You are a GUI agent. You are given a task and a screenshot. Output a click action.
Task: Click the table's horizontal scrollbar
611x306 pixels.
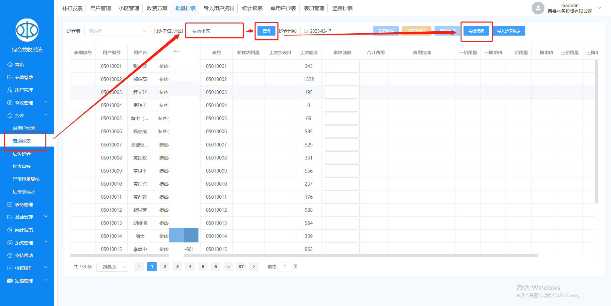(x=304, y=255)
